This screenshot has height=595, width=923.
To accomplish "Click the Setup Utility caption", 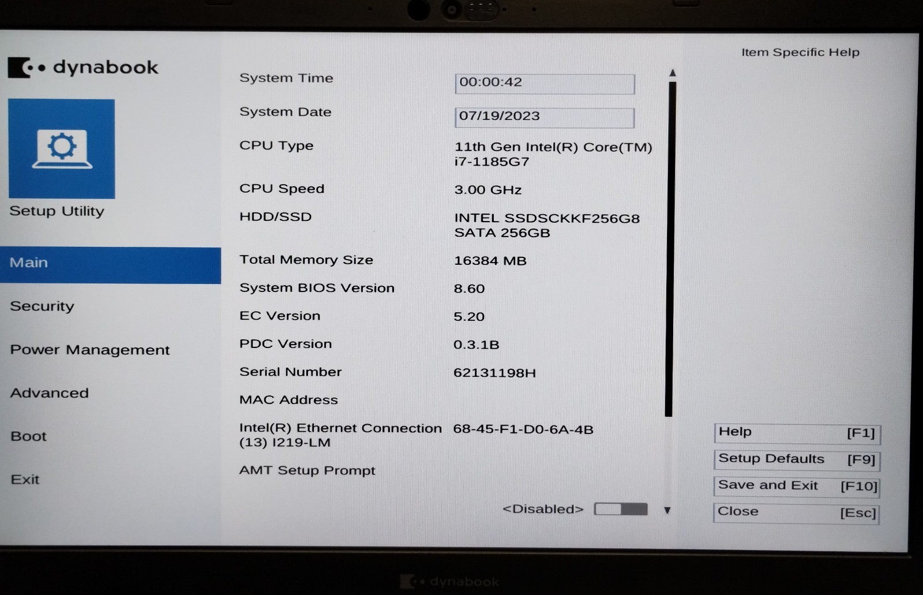I will point(57,211).
